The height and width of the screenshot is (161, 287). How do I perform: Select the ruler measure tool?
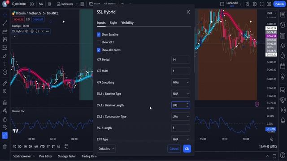tap(5, 83)
